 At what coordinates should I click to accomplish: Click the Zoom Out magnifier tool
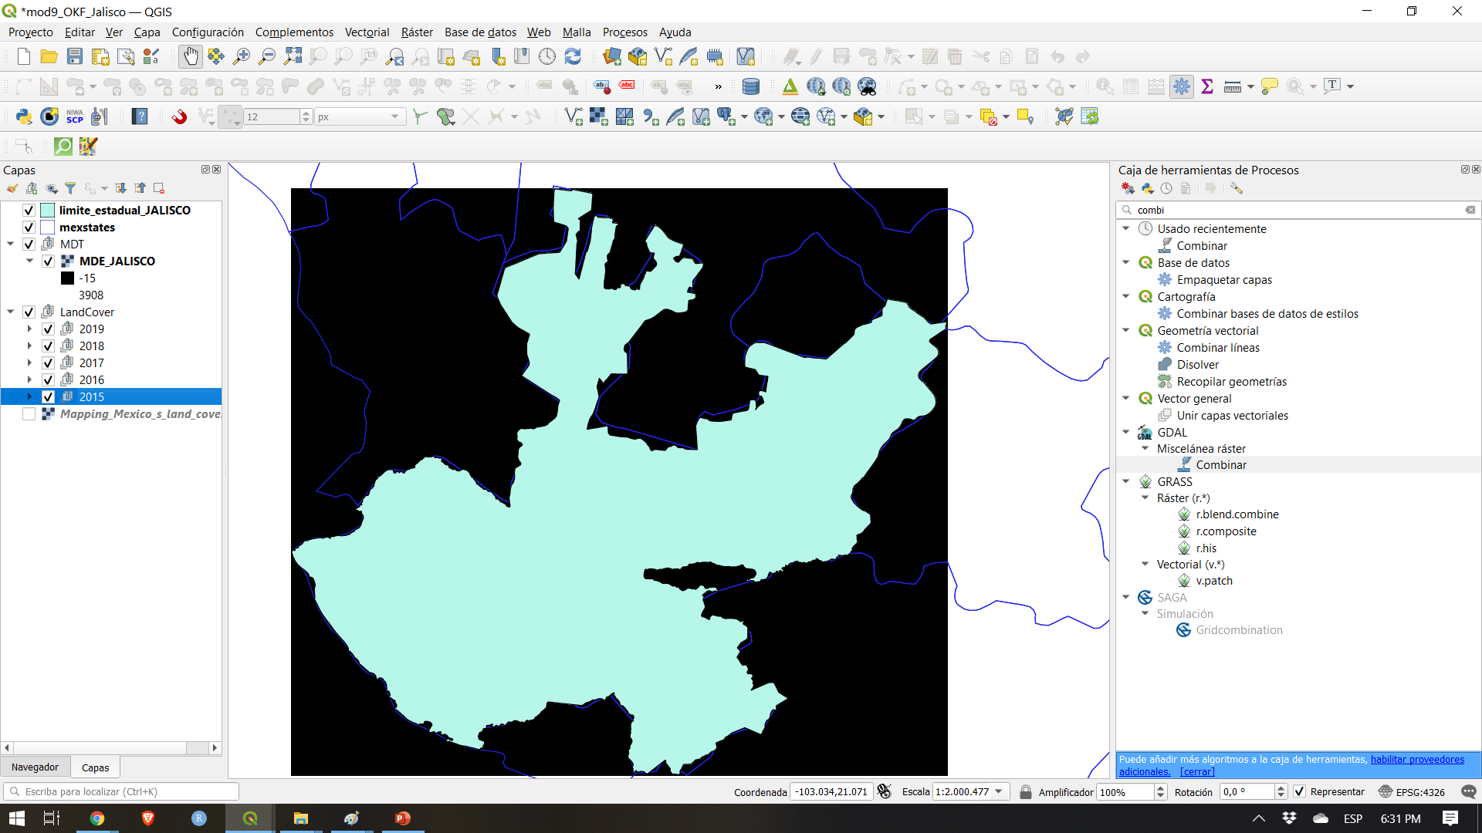(x=267, y=56)
